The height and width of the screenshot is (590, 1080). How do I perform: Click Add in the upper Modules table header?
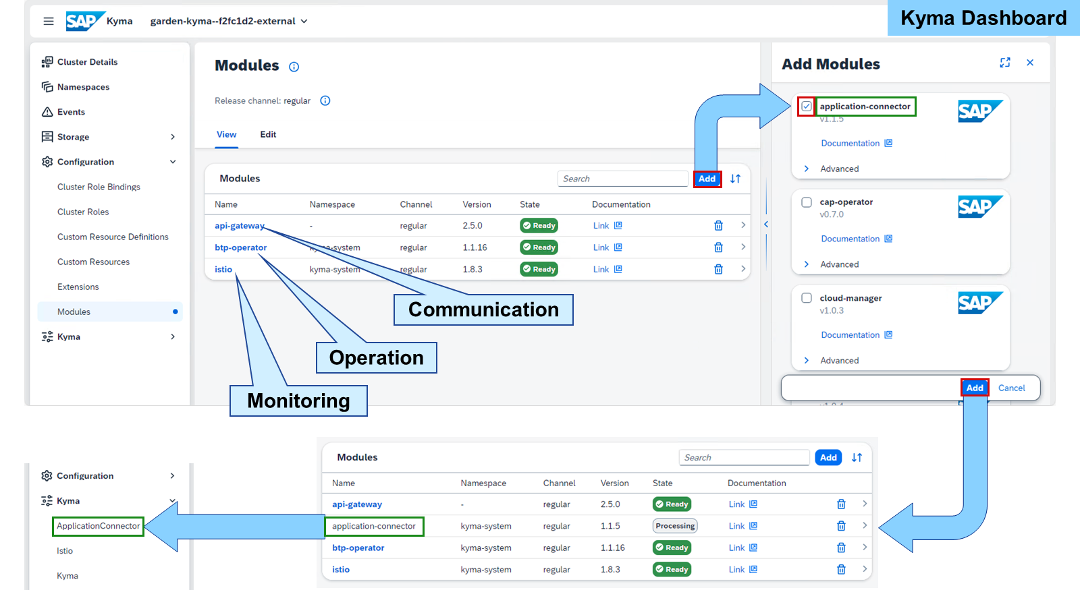click(707, 179)
